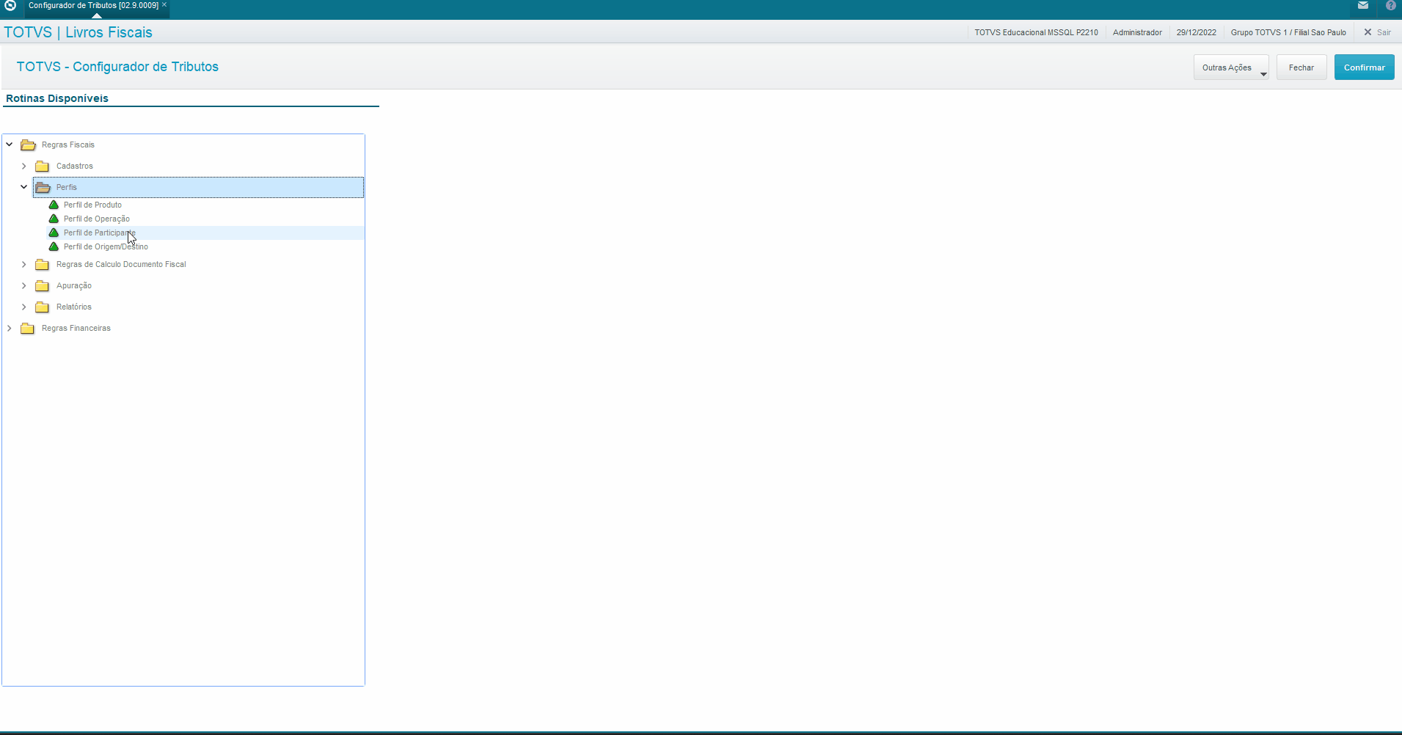
Task: Click the Perfis folder icon
Action: [43, 187]
